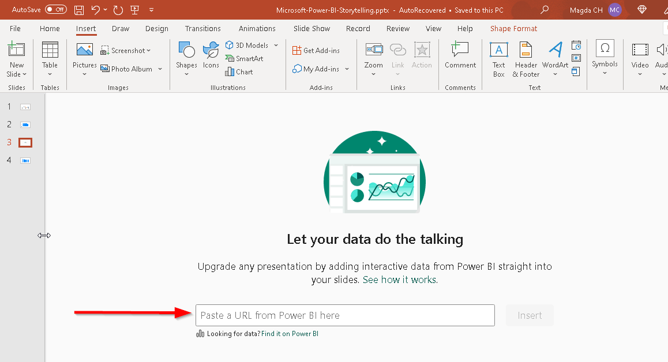Expand the 3D Models dropdown arrow

(x=276, y=45)
